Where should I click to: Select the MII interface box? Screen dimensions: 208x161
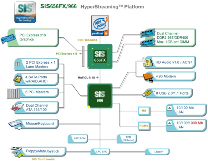click(x=144, y=111)
